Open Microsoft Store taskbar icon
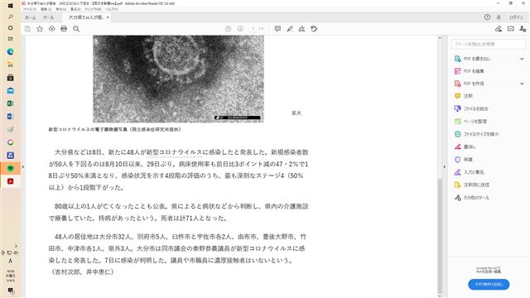The image size is (530, 298). pyautogui.click(x=11, y=78)
